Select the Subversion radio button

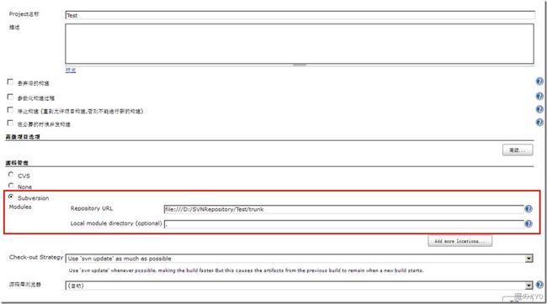coord(11,197)
